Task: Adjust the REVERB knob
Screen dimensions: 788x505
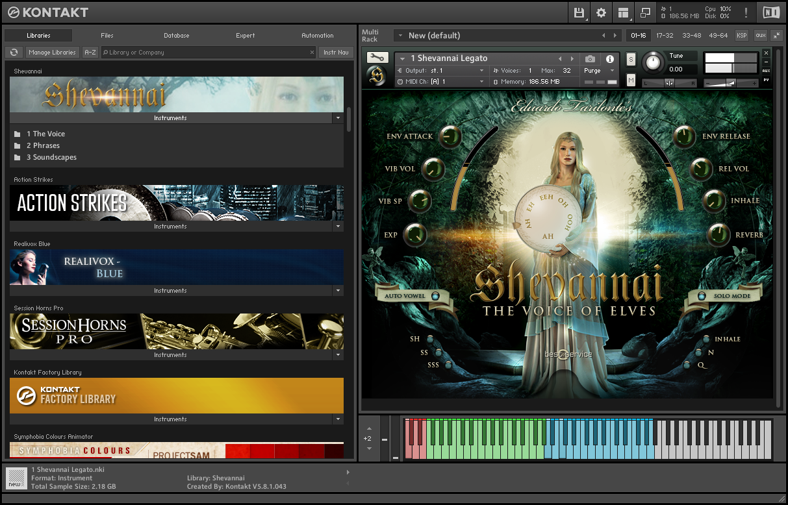Action: (718, 234)
